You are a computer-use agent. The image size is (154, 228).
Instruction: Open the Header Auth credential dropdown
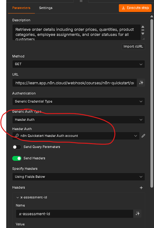76,136
